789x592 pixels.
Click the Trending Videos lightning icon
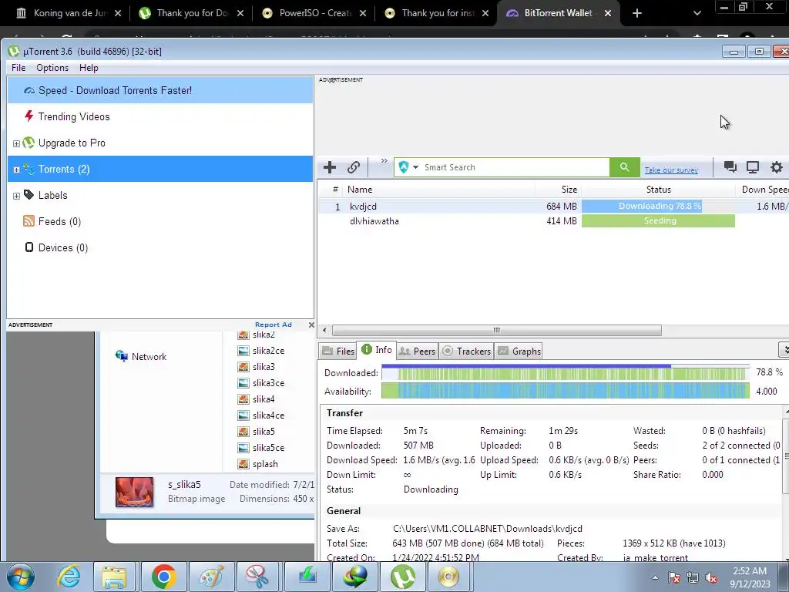point(29,116)
